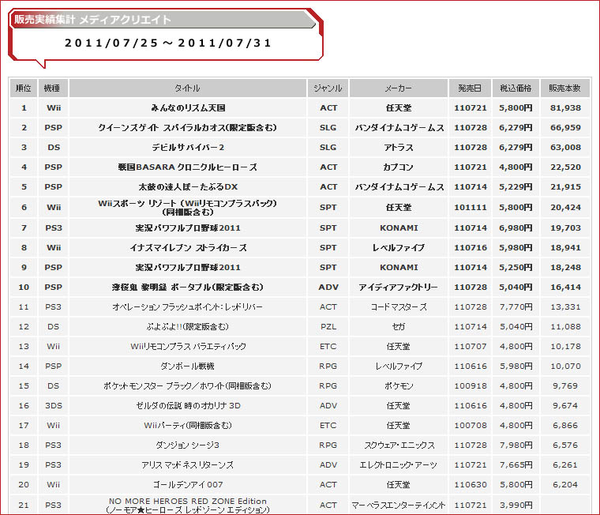Click the 機種 column header

coord(53,88)
